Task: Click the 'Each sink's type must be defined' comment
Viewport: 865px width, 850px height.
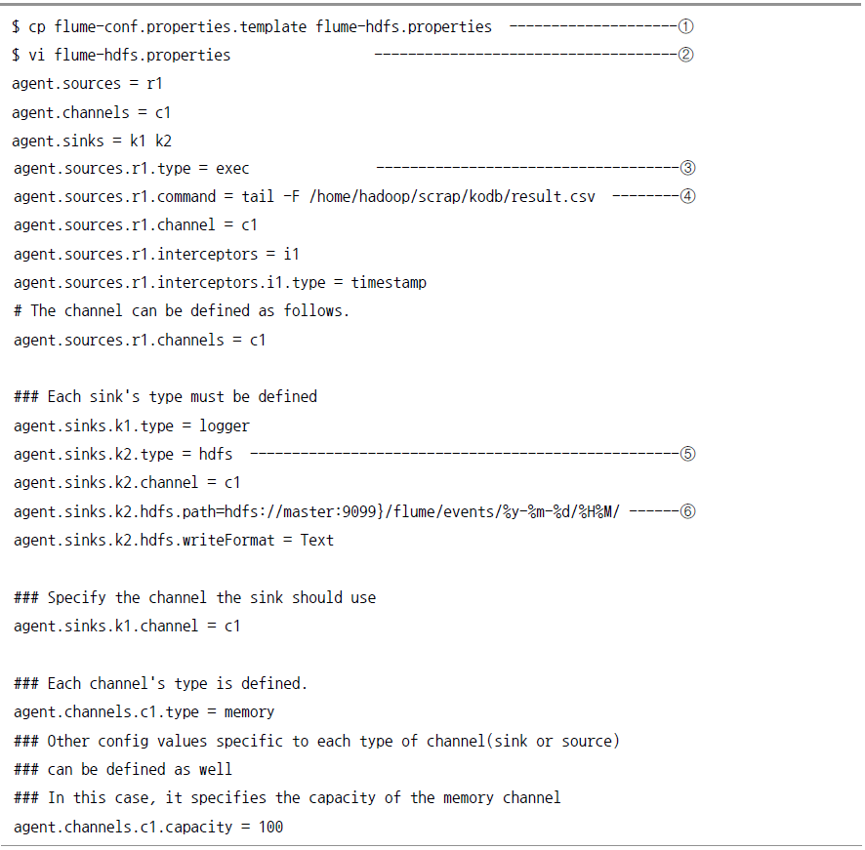Action: click(166, 397)
